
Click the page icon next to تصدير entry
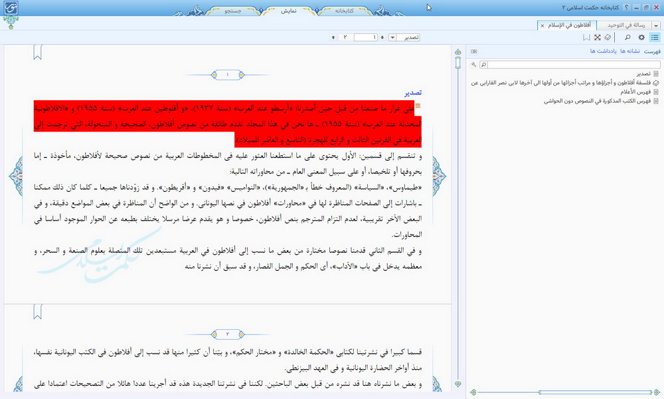(x=656, y=74)
